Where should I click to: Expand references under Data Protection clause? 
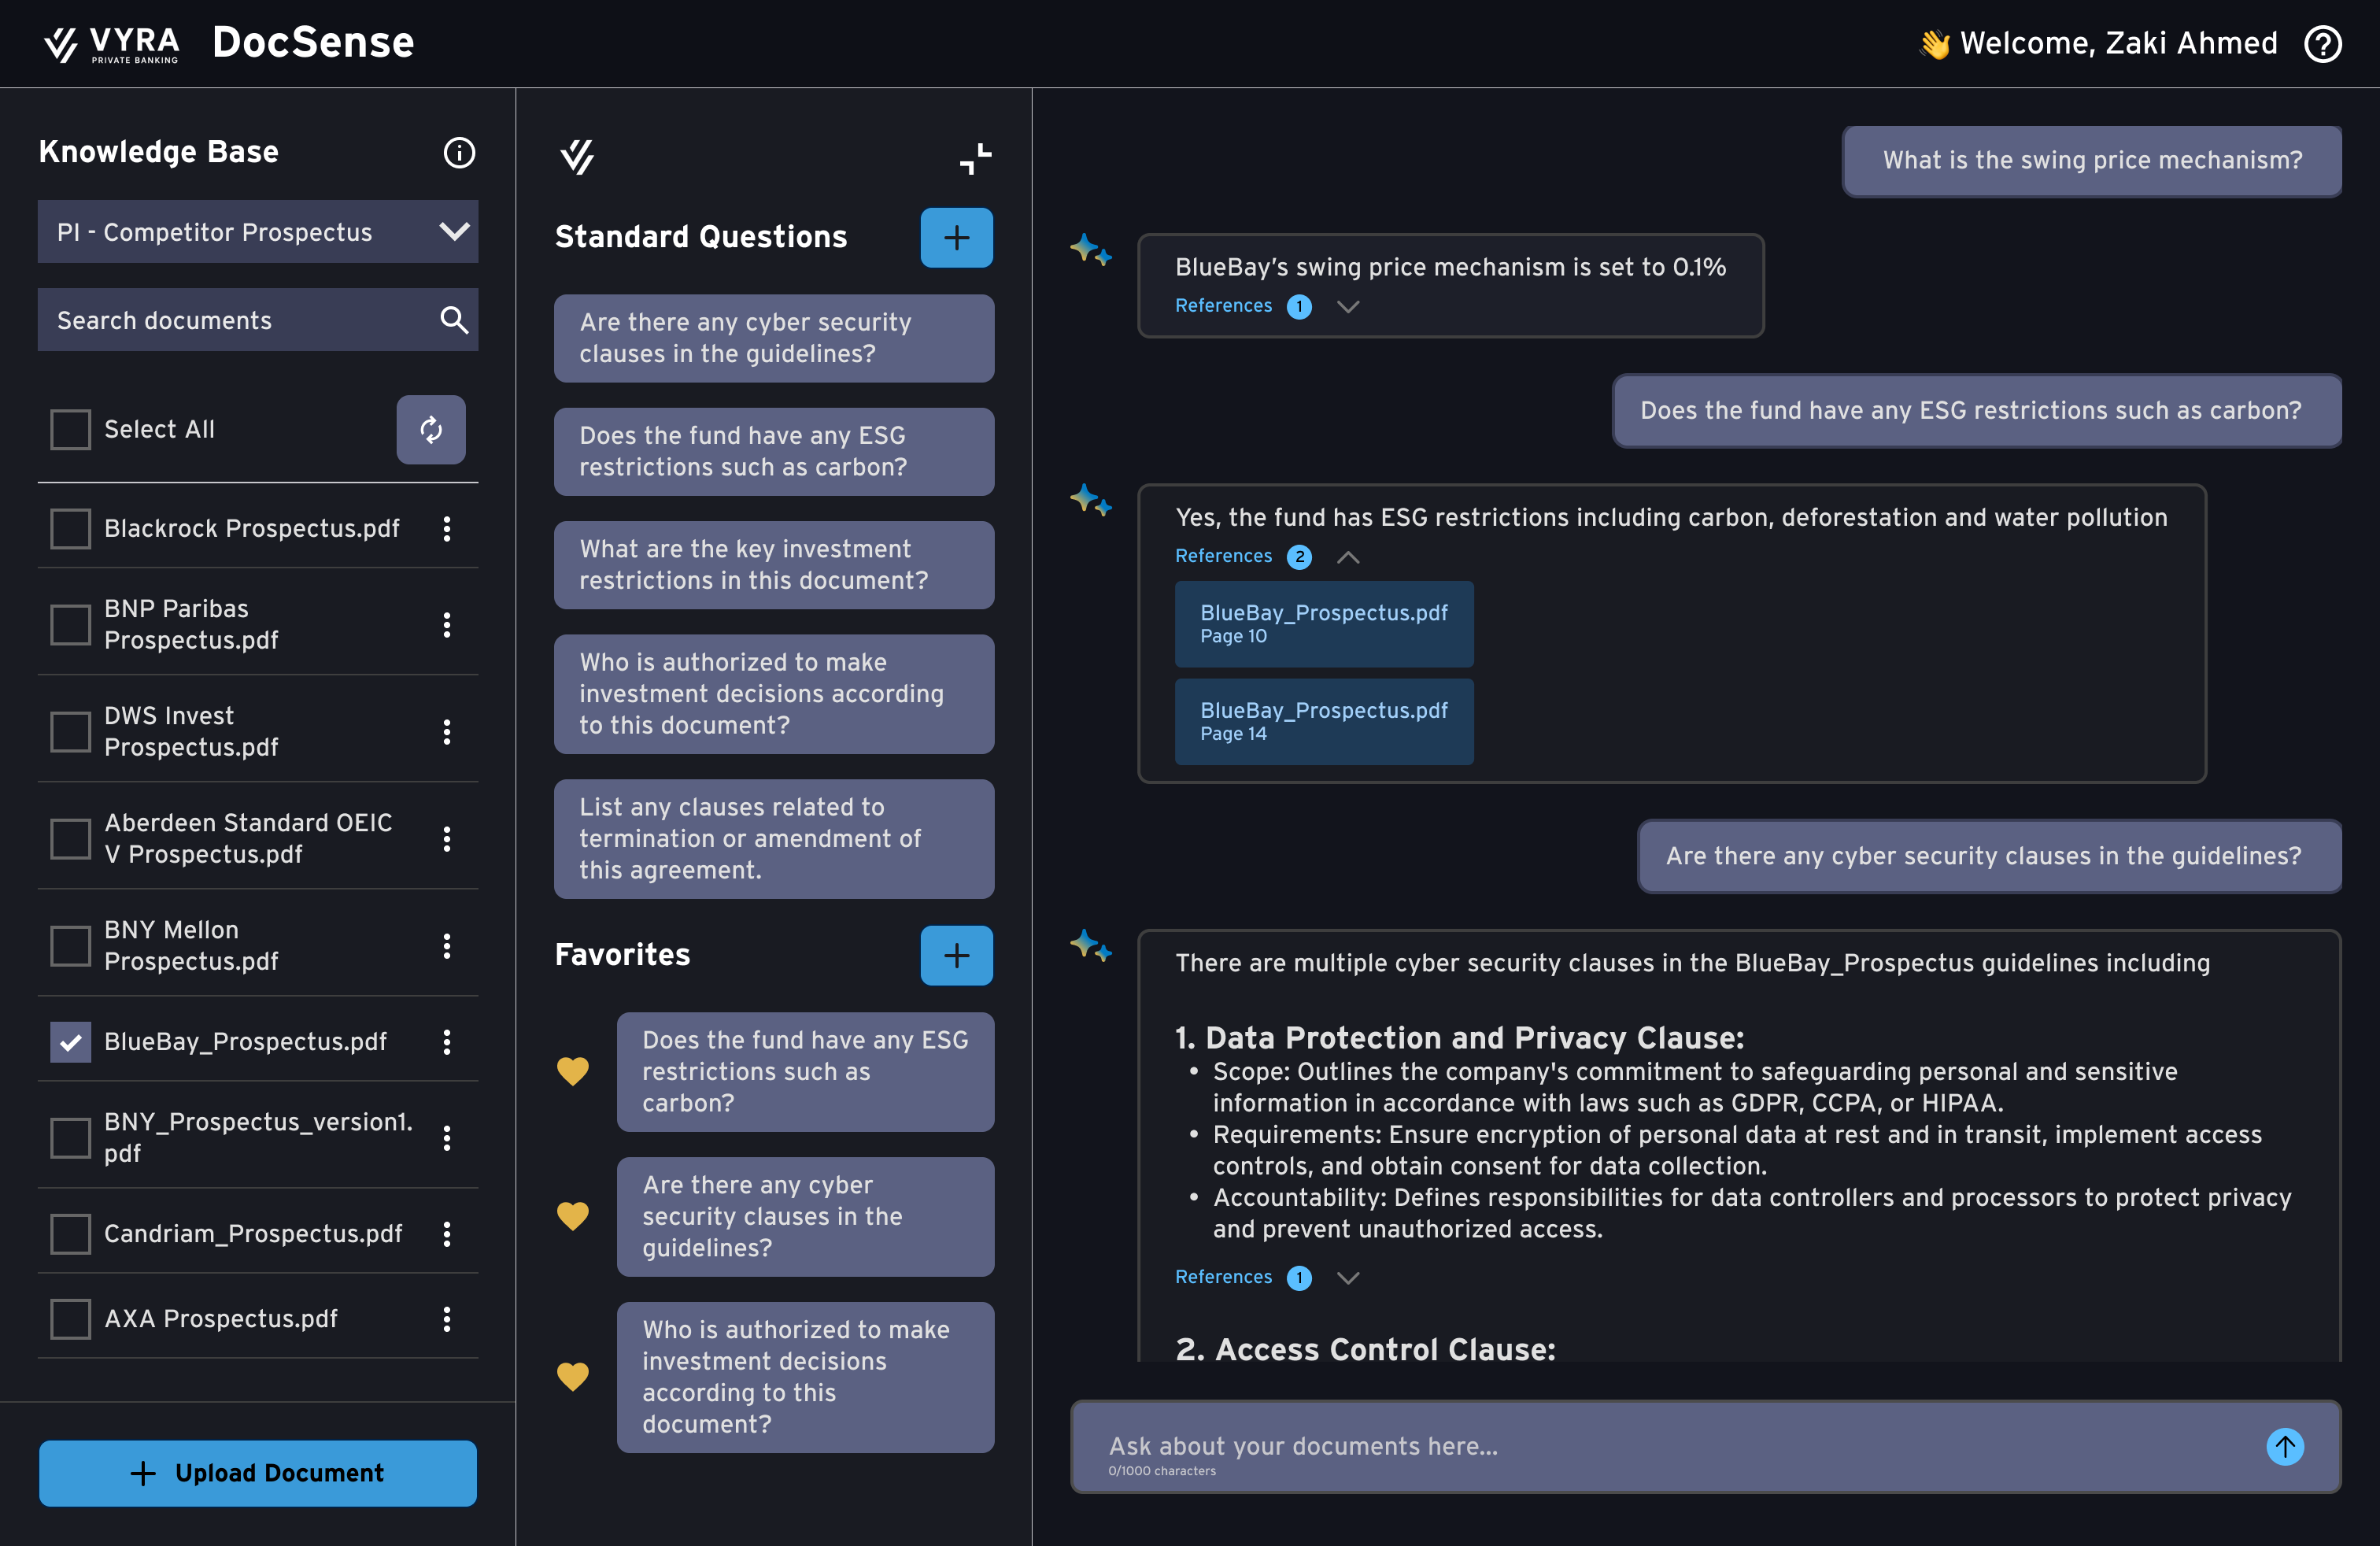[1348, 1277]
